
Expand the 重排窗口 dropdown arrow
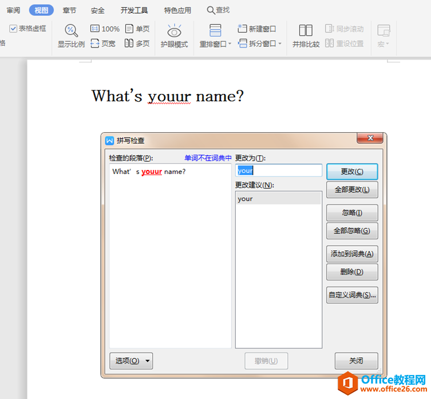(230, 44)
